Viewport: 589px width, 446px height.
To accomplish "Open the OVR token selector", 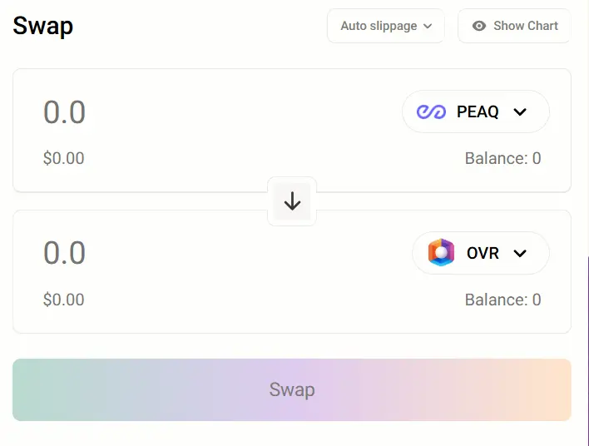I will (x=481, y=253).
